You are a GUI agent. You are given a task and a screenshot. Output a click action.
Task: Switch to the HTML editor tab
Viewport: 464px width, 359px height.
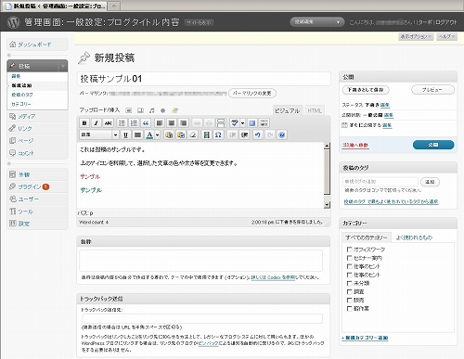pyautogui.click(x=315, y=110)
